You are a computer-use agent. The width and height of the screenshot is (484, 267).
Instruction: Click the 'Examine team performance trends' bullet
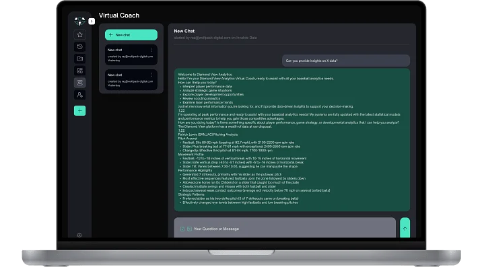click(208, 102)
